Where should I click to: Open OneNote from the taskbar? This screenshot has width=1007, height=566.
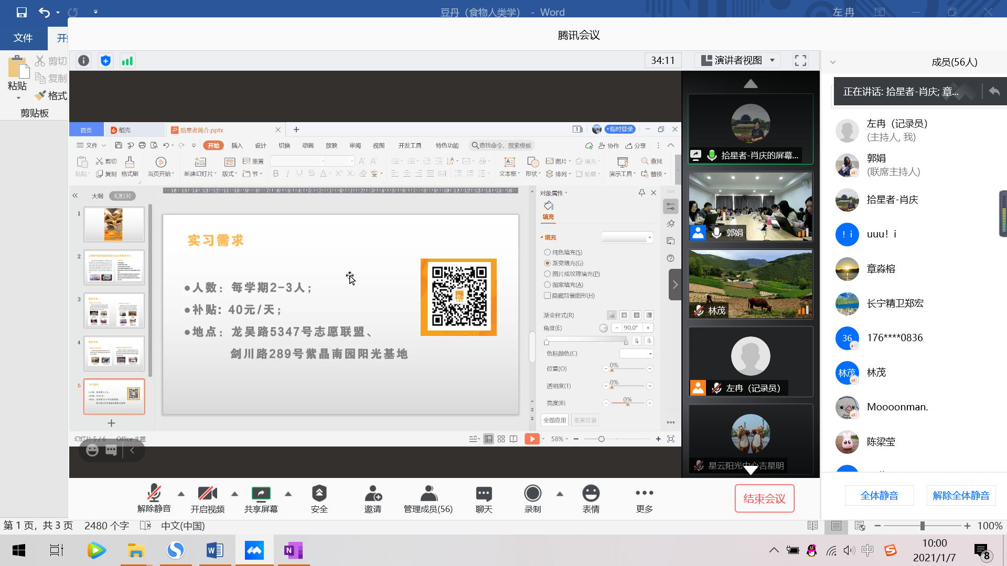tap(293, 550)
